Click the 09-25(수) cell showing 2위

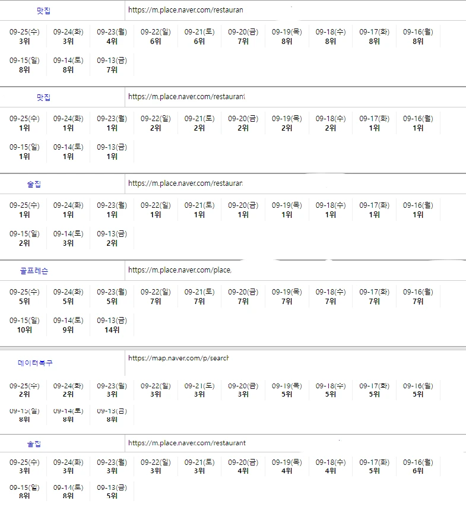pyautogui.click(x=24, y=389)
